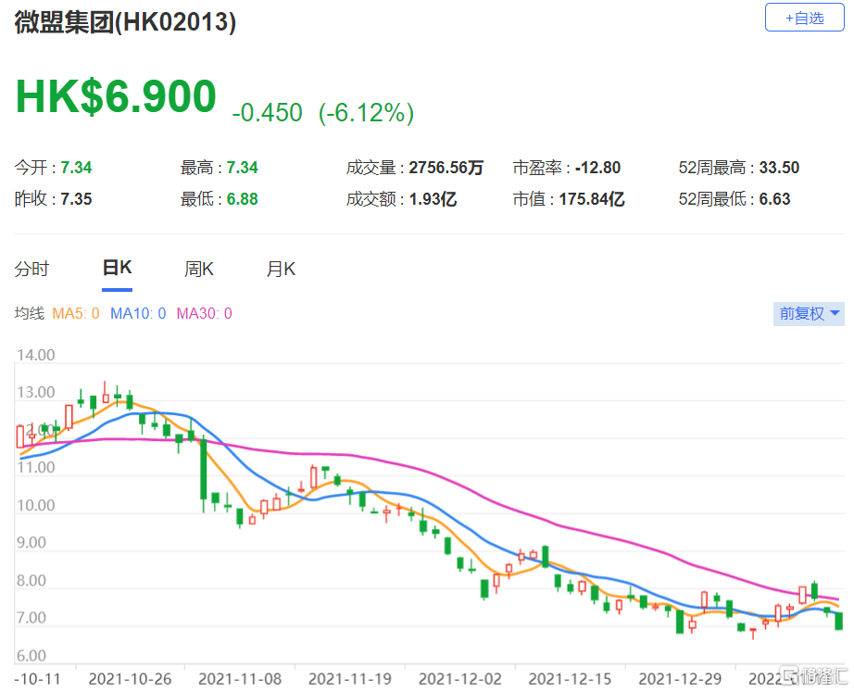This screenshot has width=854, height=692.
Task: Click the 52周最低 value 6.63
Action: [774, 199]
